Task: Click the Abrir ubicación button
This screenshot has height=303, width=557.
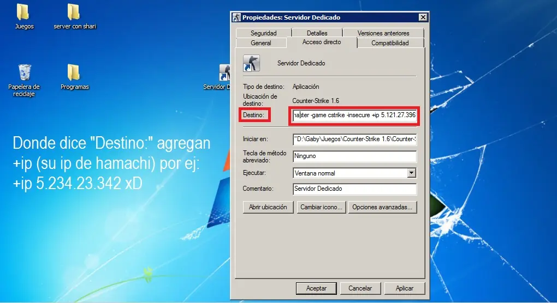Action: [x=268, y=207]
